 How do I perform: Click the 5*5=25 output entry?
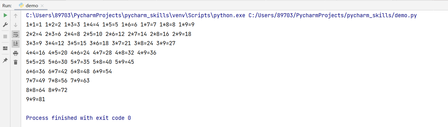(36, 62)
